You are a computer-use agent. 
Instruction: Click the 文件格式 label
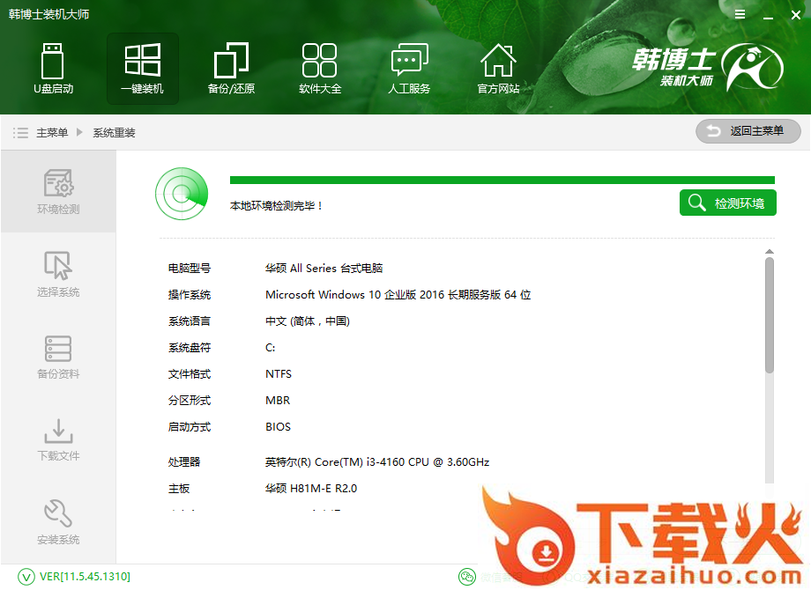(x=190, y=373)
